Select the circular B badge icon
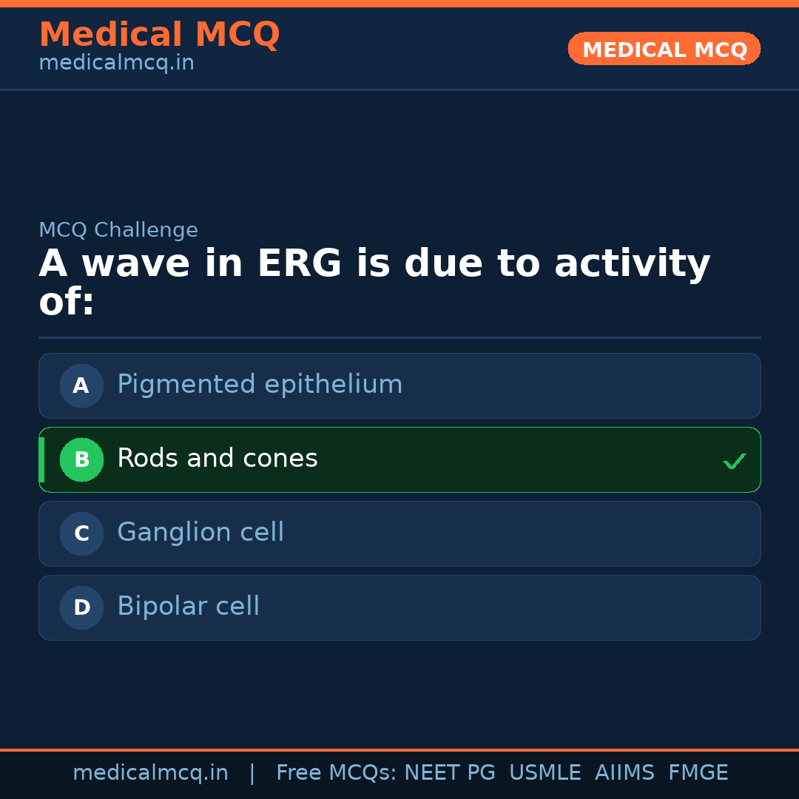Viewport: 799px width, 799px height. pos(81,459)
